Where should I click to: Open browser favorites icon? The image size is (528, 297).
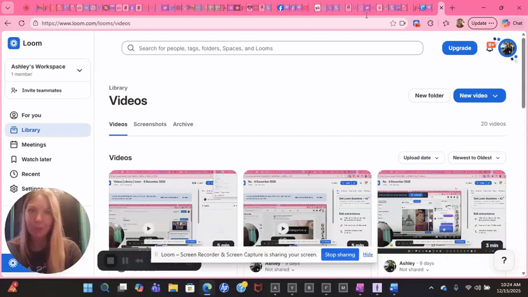coord(446,23)
